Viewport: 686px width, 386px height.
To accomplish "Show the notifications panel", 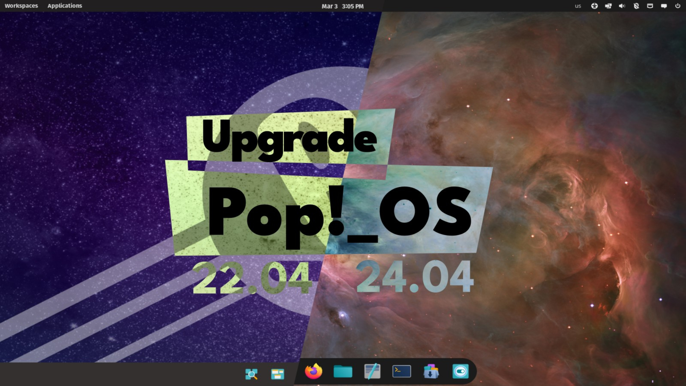I will pos(664,6).
